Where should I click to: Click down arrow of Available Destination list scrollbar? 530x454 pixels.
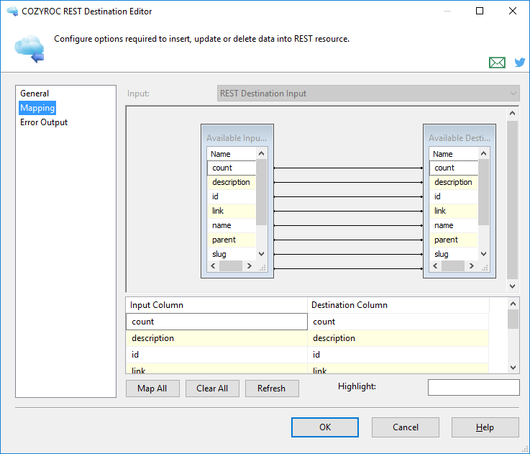point(483,254)
